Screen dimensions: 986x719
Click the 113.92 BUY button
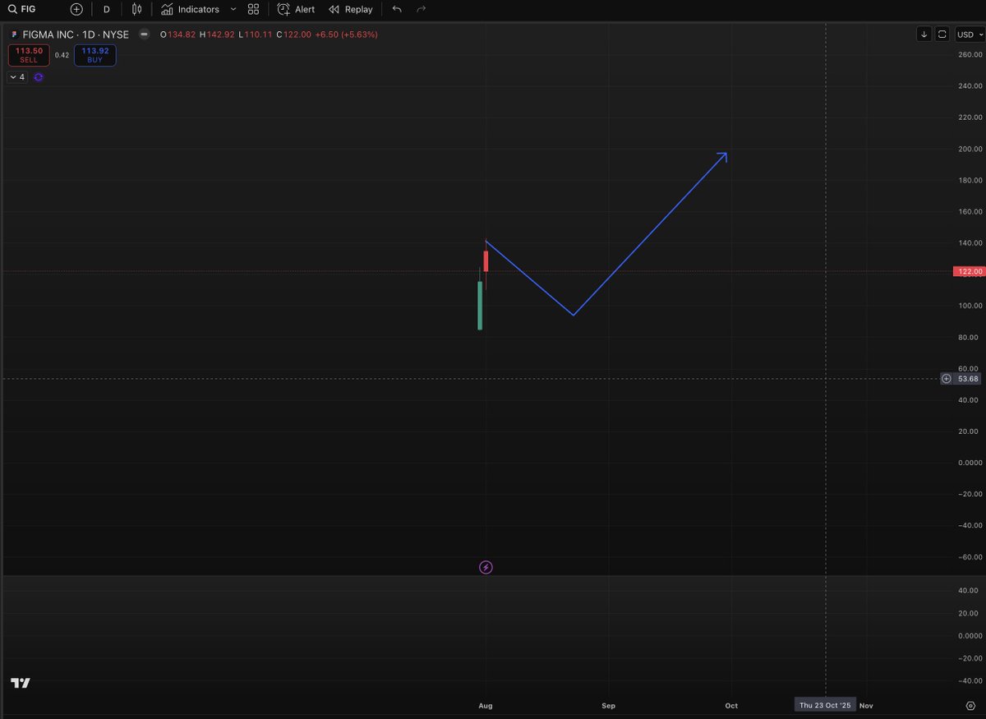coord(94,55)
